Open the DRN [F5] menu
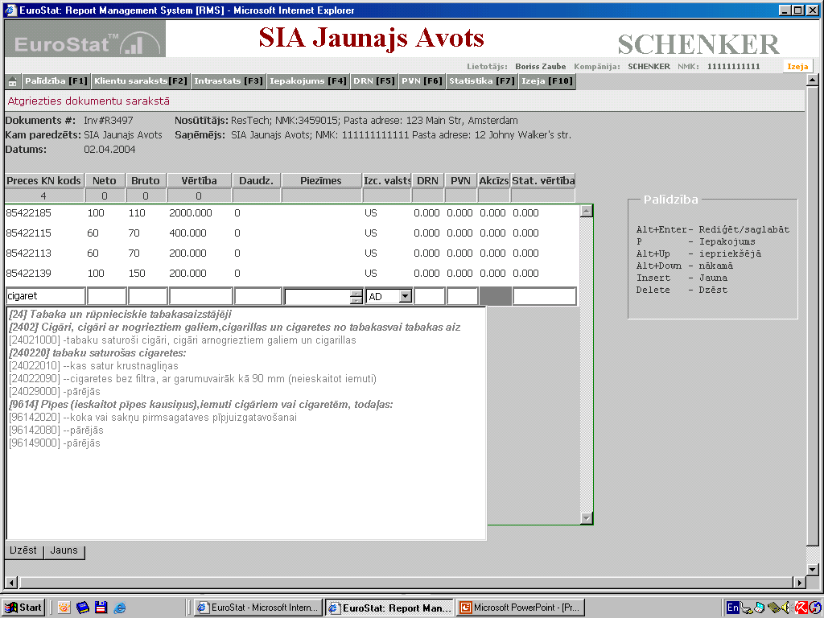 click(x=373, y=81)
